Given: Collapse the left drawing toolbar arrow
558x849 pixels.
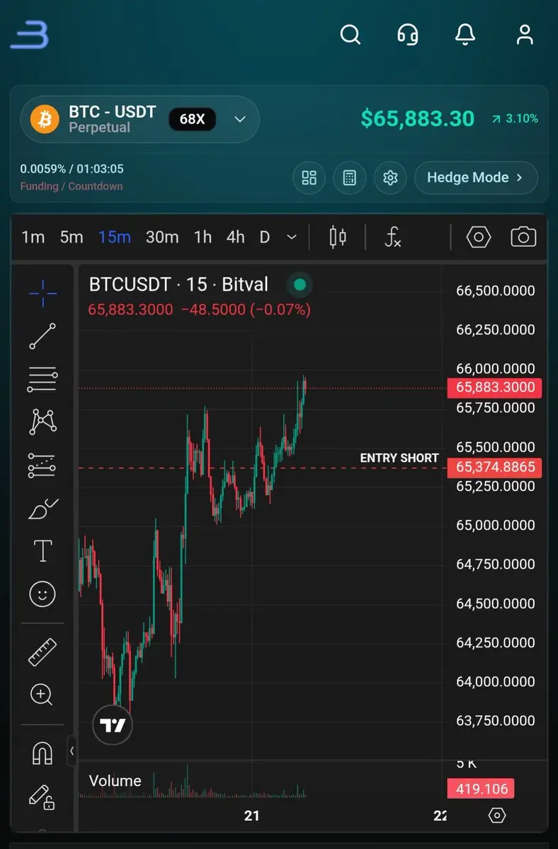Looking at the screenshot, I should coord(72,751).
